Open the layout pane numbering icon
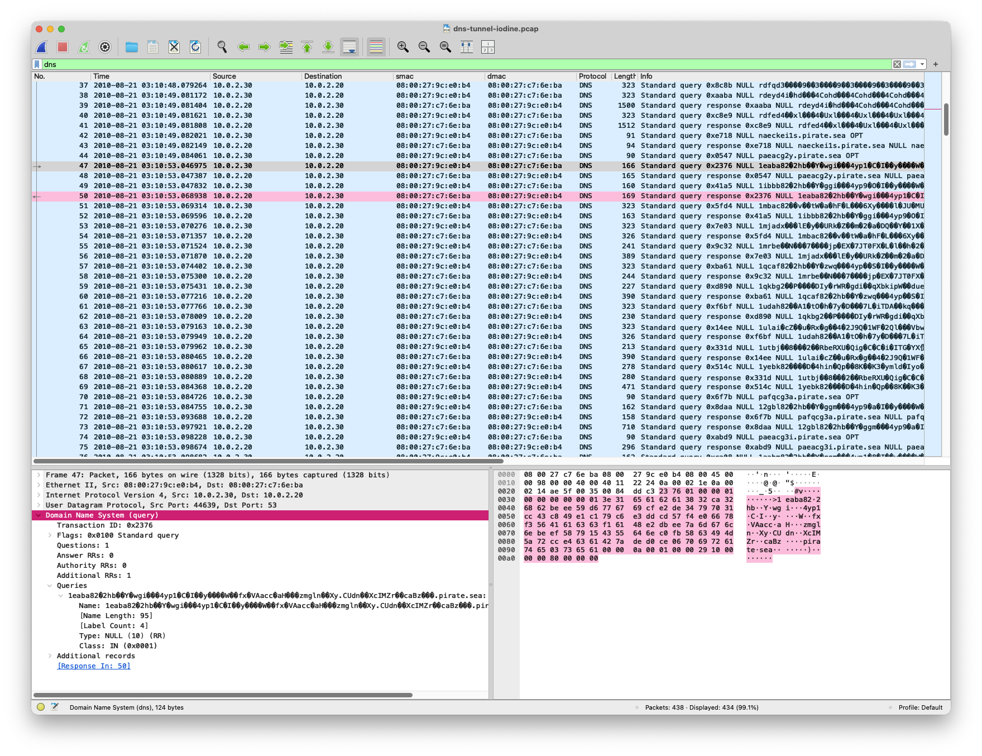This screenshot has width=982, height=756. pos(488,47)
